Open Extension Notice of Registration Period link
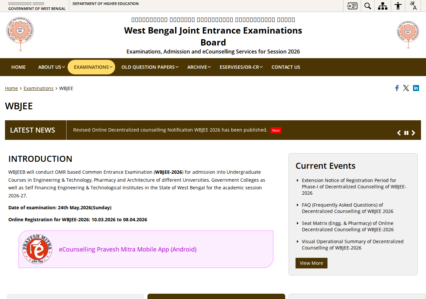Screen dimensions: 426x299 354,187
